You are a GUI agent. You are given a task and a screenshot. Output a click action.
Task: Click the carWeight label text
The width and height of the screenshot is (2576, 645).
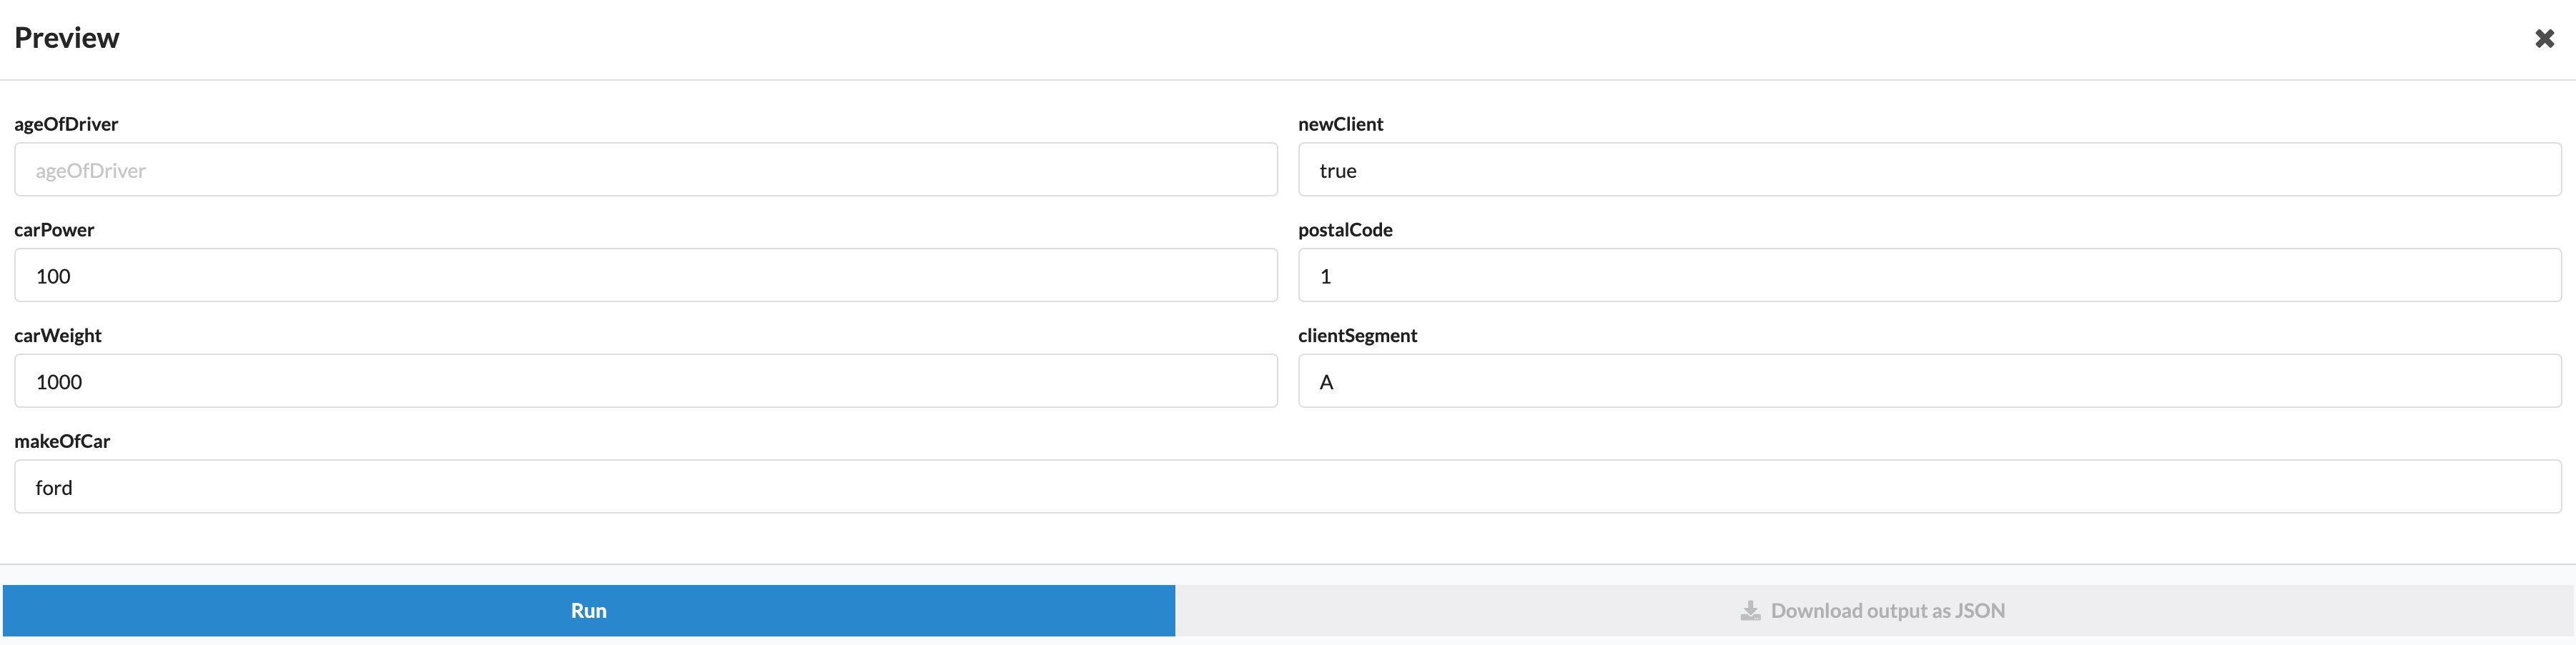click(x=58, y=336)
